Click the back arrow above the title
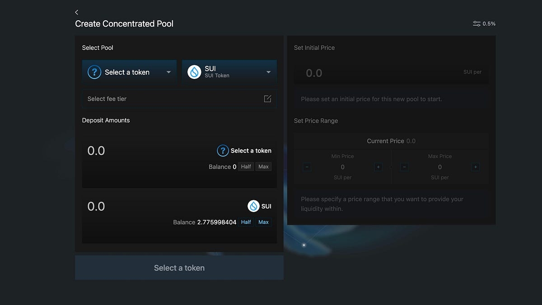The width and height of the screenshot is (542, 305). click(77, 12)
